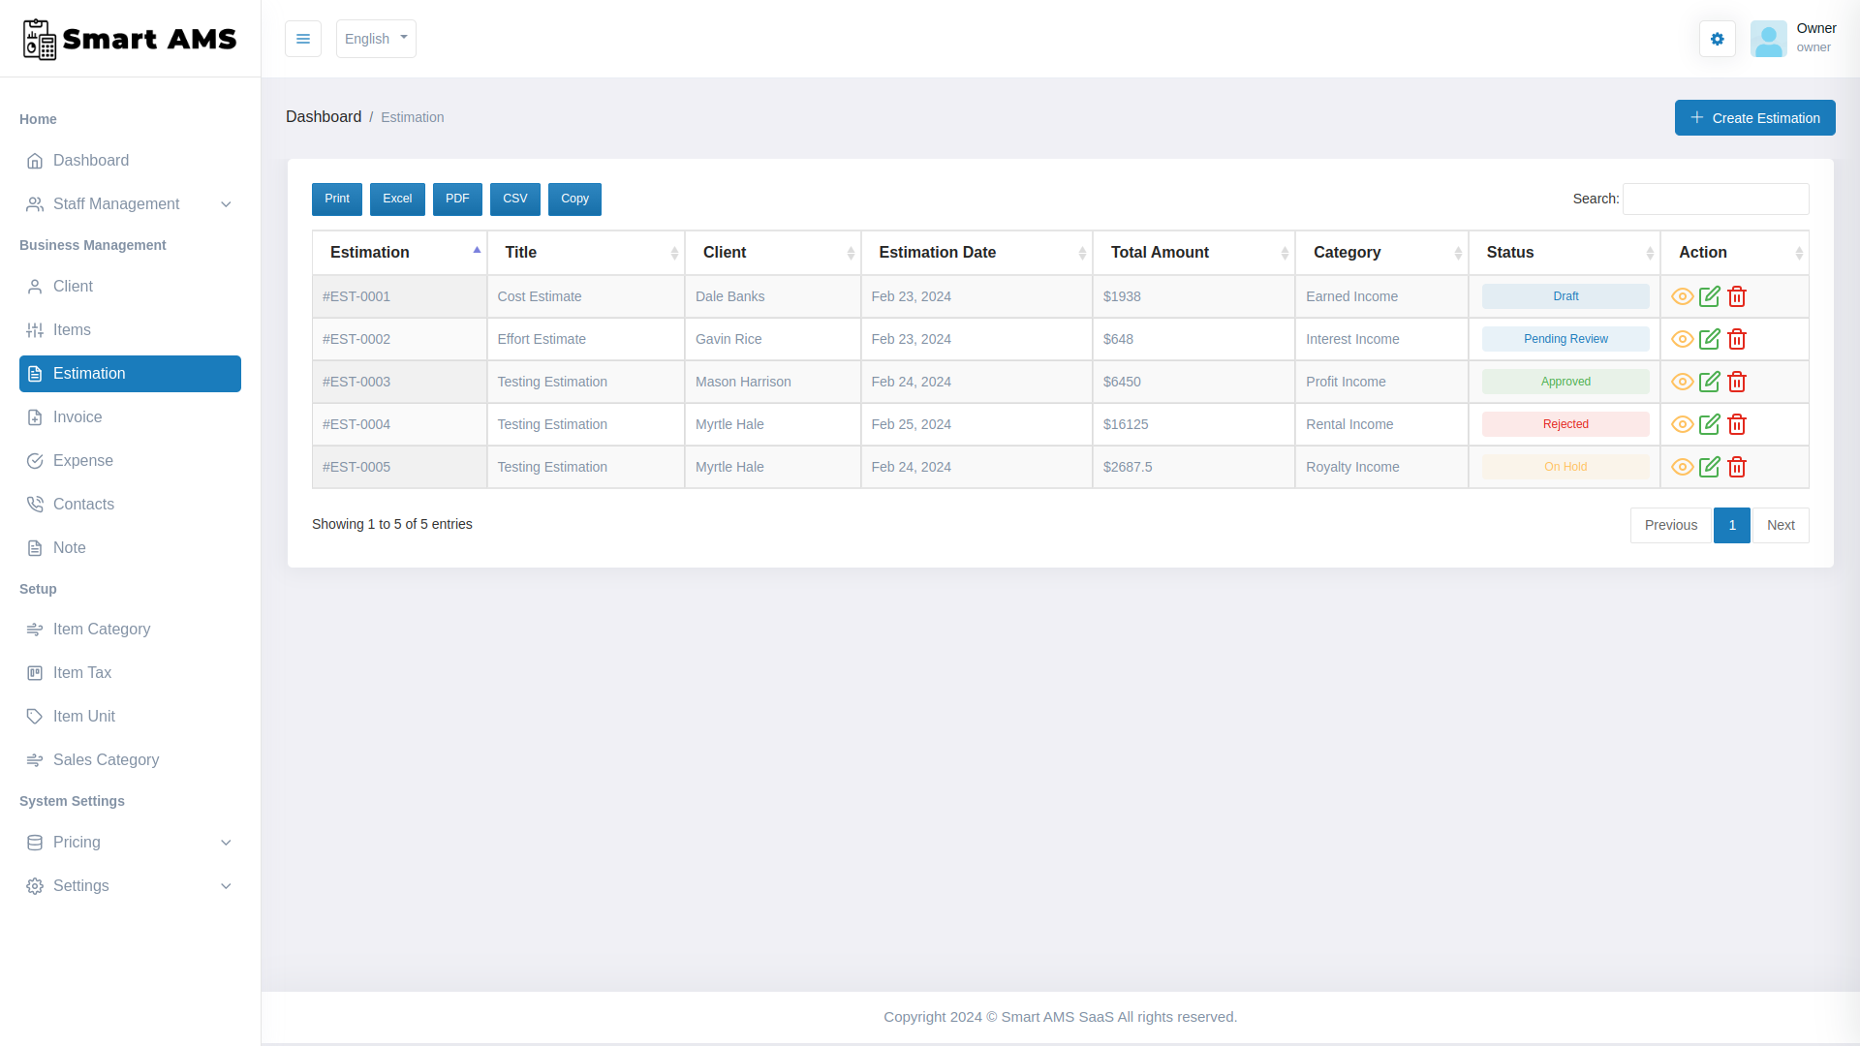Delete estimation #EST-0005 using trash icon
The height and width of the screenshot is (1046, 1860).
coord(1736,467)
